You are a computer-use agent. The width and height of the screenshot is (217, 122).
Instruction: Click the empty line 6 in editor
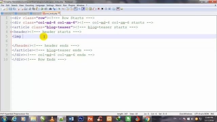pos(114,41)
